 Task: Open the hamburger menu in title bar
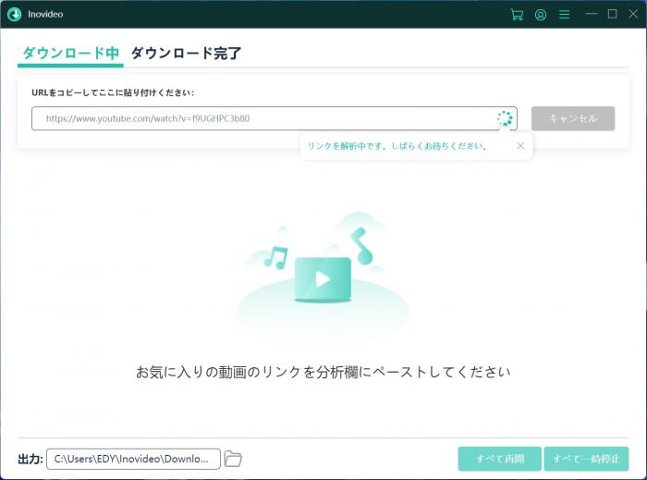(x=564, y=15)
